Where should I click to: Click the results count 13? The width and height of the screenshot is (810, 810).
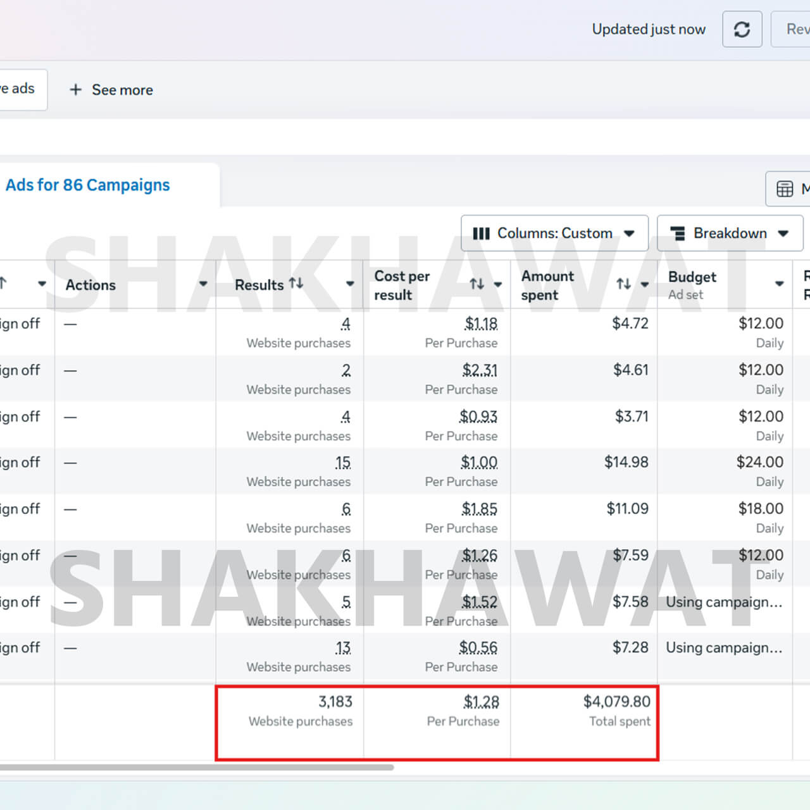343,648
